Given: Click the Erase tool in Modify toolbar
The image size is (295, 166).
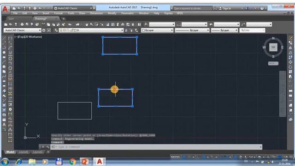Looking at the screenshot, I should tap(291, 38).
